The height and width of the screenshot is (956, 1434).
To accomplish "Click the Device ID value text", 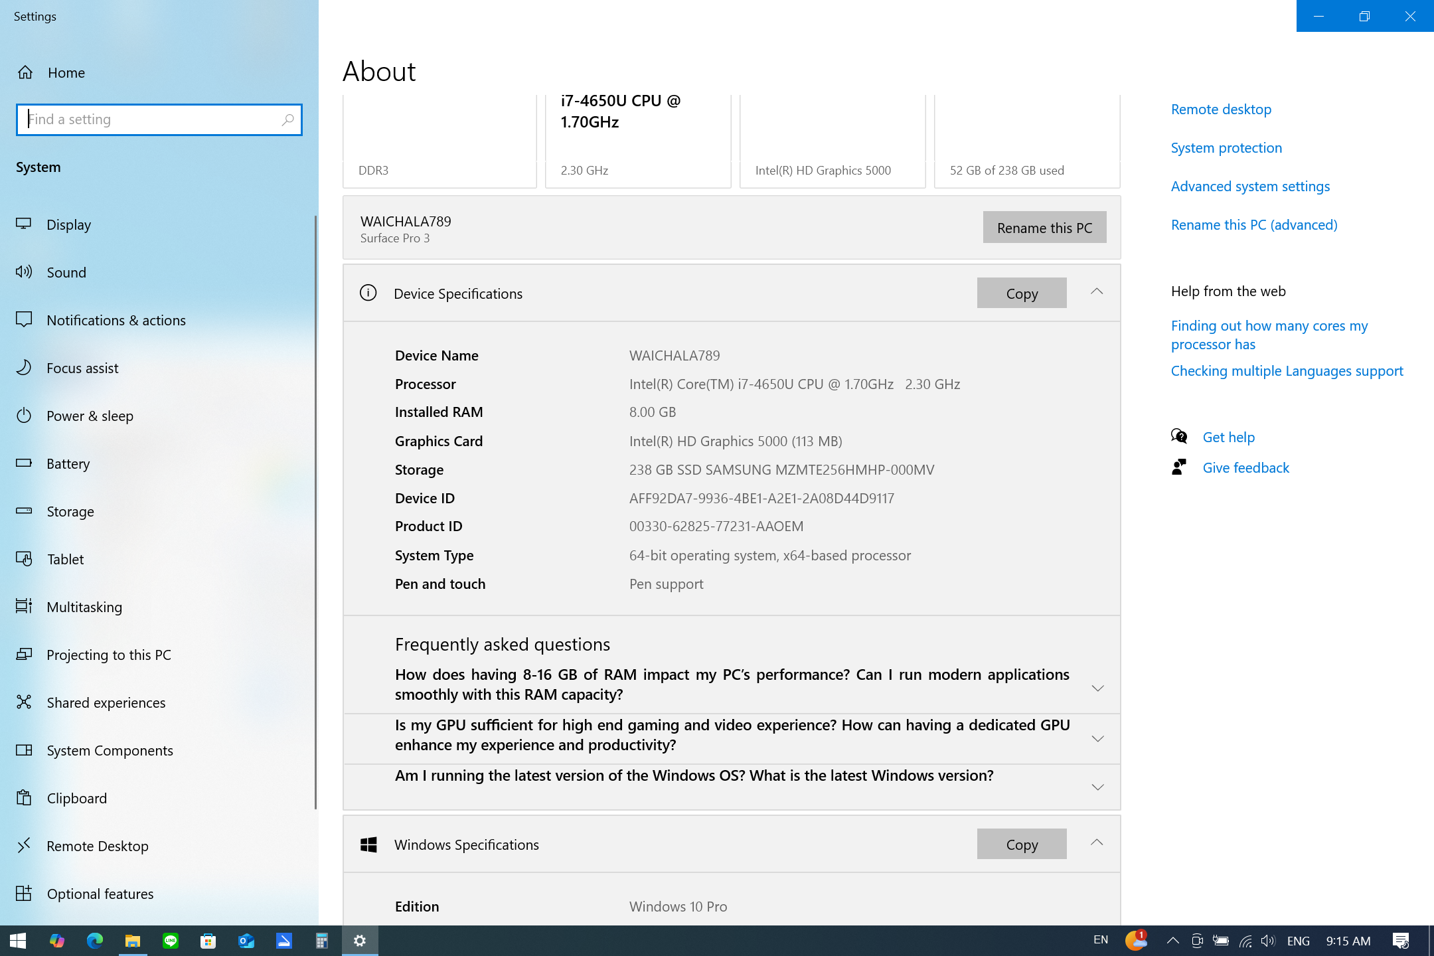I will (761, 498).
